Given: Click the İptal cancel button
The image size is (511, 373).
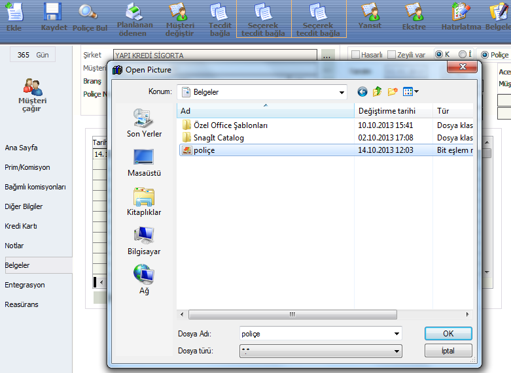Looking at the screenshot, I should coord(448,351).
